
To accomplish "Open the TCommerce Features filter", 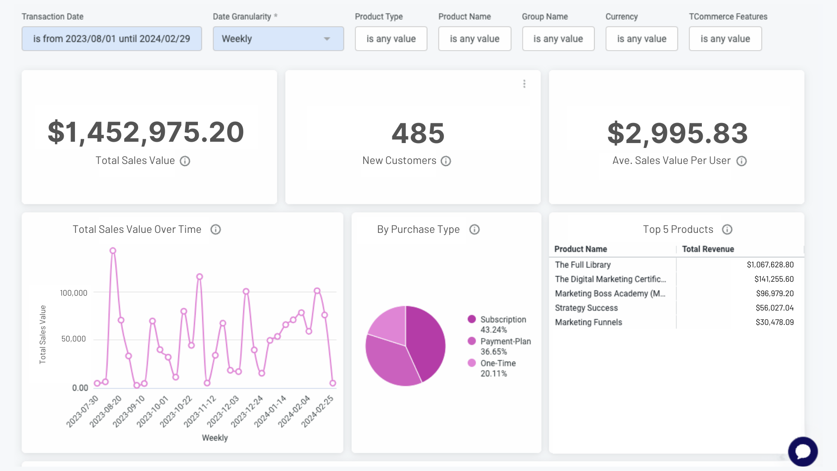I will coord(725,39).
